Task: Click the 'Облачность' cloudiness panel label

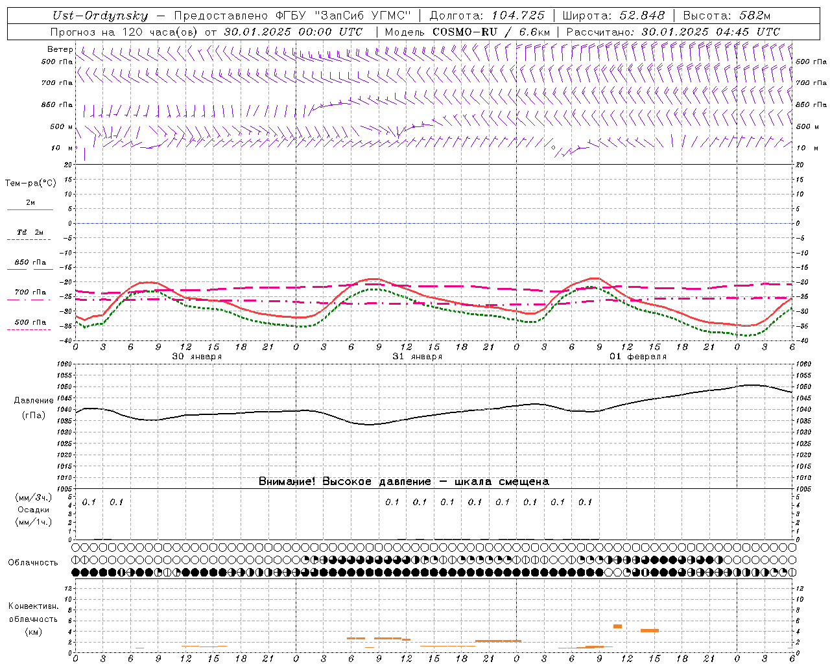Action: tap(33, 562)
